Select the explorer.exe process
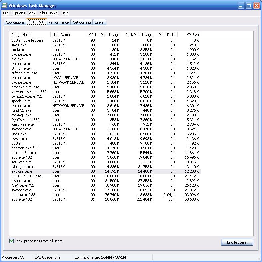The width and height of the screenshot is (262, 262). point(105,171)
